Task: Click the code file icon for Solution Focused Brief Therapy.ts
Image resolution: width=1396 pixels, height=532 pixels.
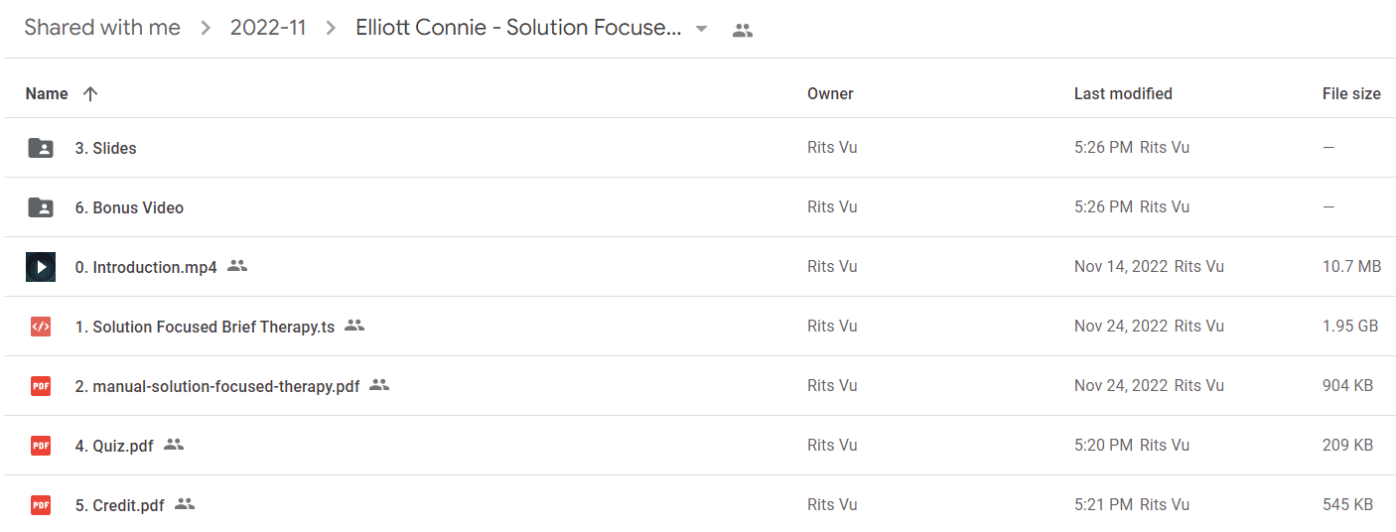Action: (x=41, y=327)
